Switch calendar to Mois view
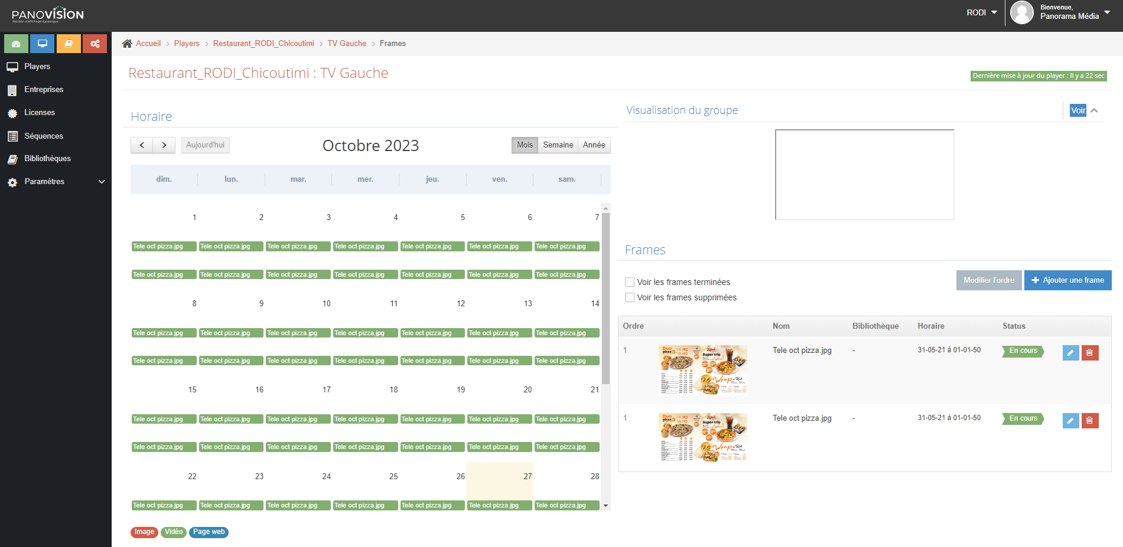Viewport: 1123px width, 547px height. (x=525, y=145)
